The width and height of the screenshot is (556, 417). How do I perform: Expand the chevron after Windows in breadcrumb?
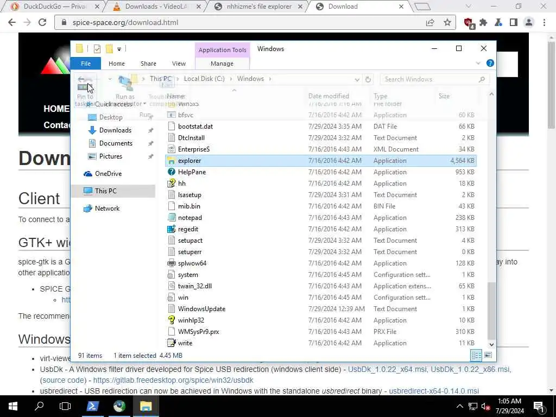point(270,79)
